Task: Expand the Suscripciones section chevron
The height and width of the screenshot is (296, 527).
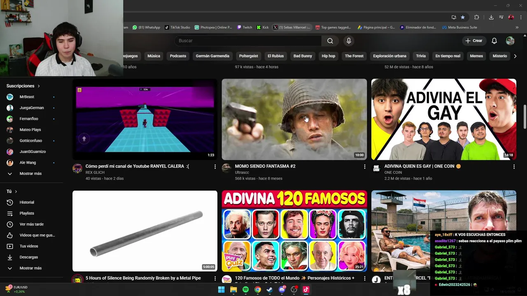Action: pyautogui.click(x=39, y=86)
